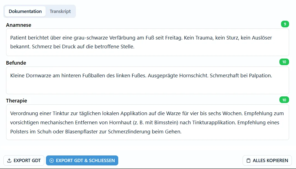Copy everything with Alles Kopieren
This screenshot has height=169, width=296.
[267, 160]
